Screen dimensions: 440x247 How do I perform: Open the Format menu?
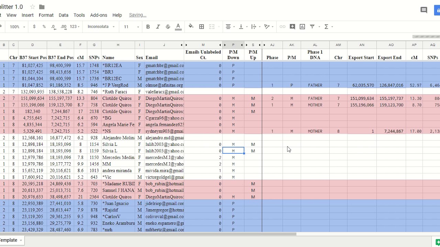46,15
